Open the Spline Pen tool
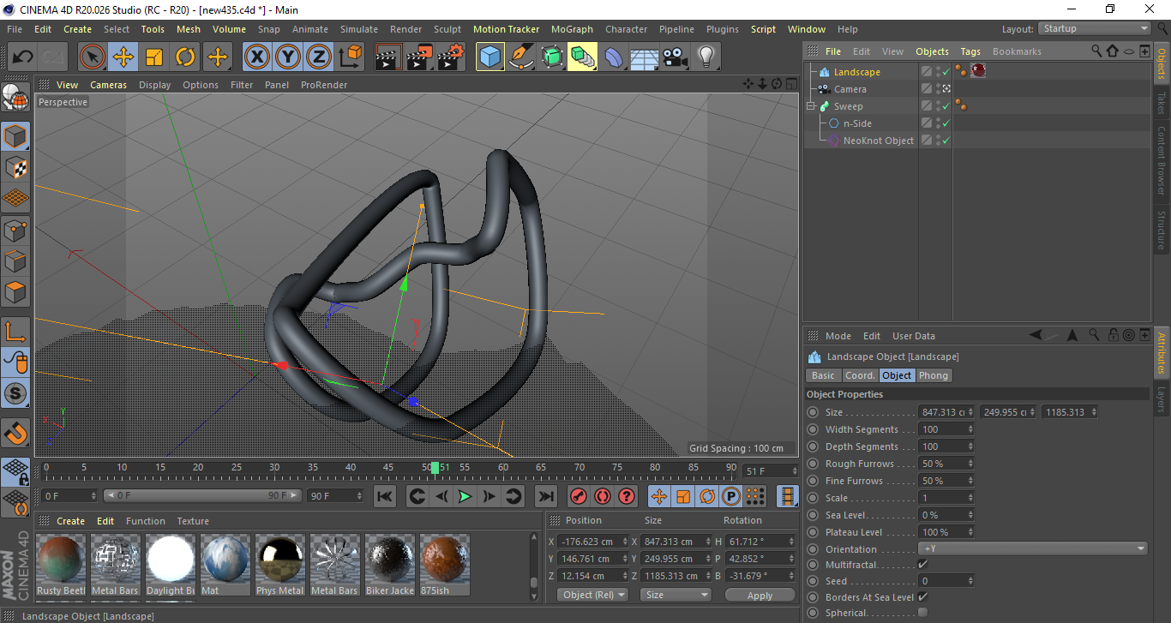The width and height of the screenshot is (1171, 623). click(x=521, y=57)
